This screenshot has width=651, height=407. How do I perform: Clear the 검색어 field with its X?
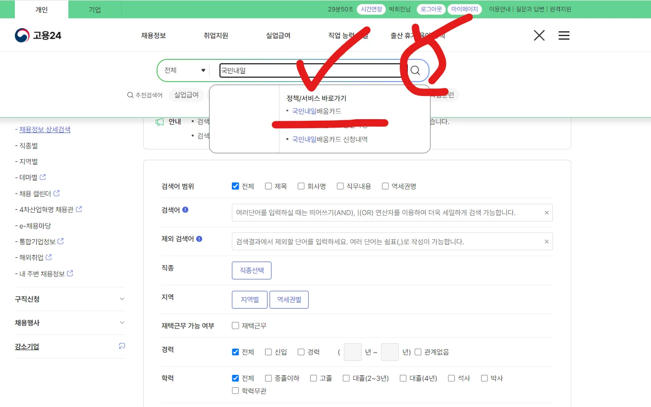pyautogui.click(x=546, y=213)
